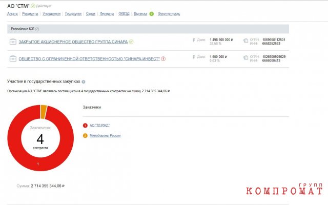Image resolution: width=328 pixels, height=205 pixels.
Task: Click registry icon near ОГРН 1069658112501
Action: pos(245,40)
